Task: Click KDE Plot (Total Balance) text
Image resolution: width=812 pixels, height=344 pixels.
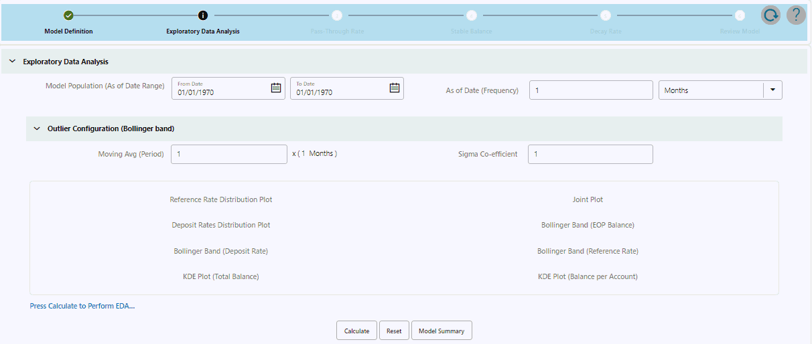Action: 221,276
